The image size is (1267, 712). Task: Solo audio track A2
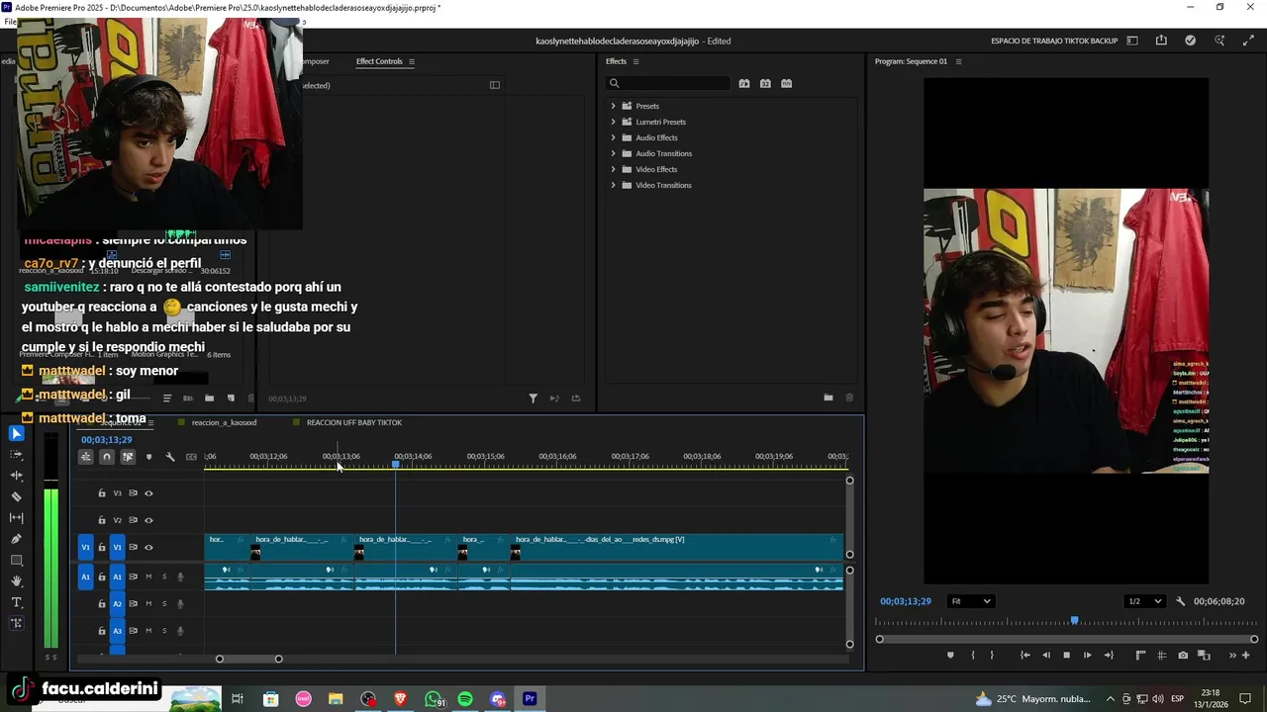pos(164,603)
